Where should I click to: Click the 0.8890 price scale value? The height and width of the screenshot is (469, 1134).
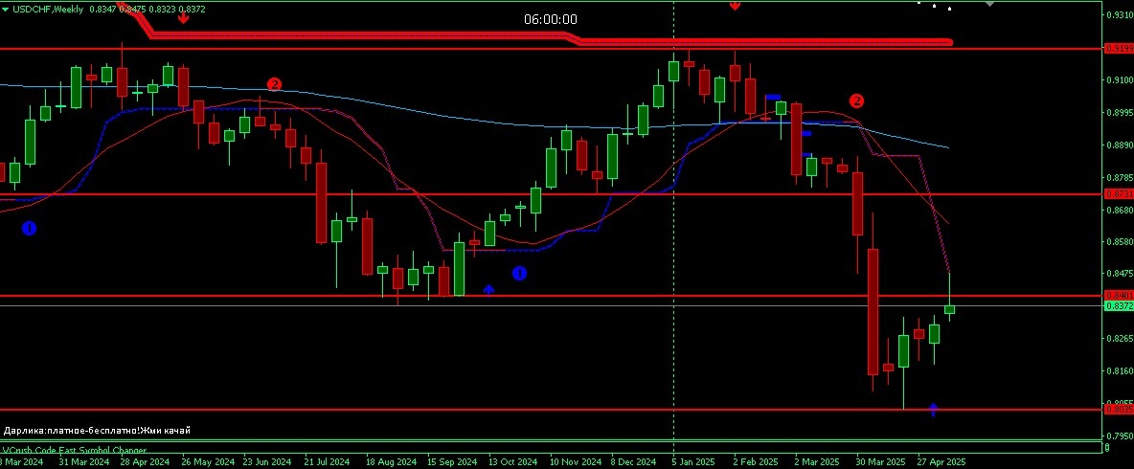[1118, 145]
